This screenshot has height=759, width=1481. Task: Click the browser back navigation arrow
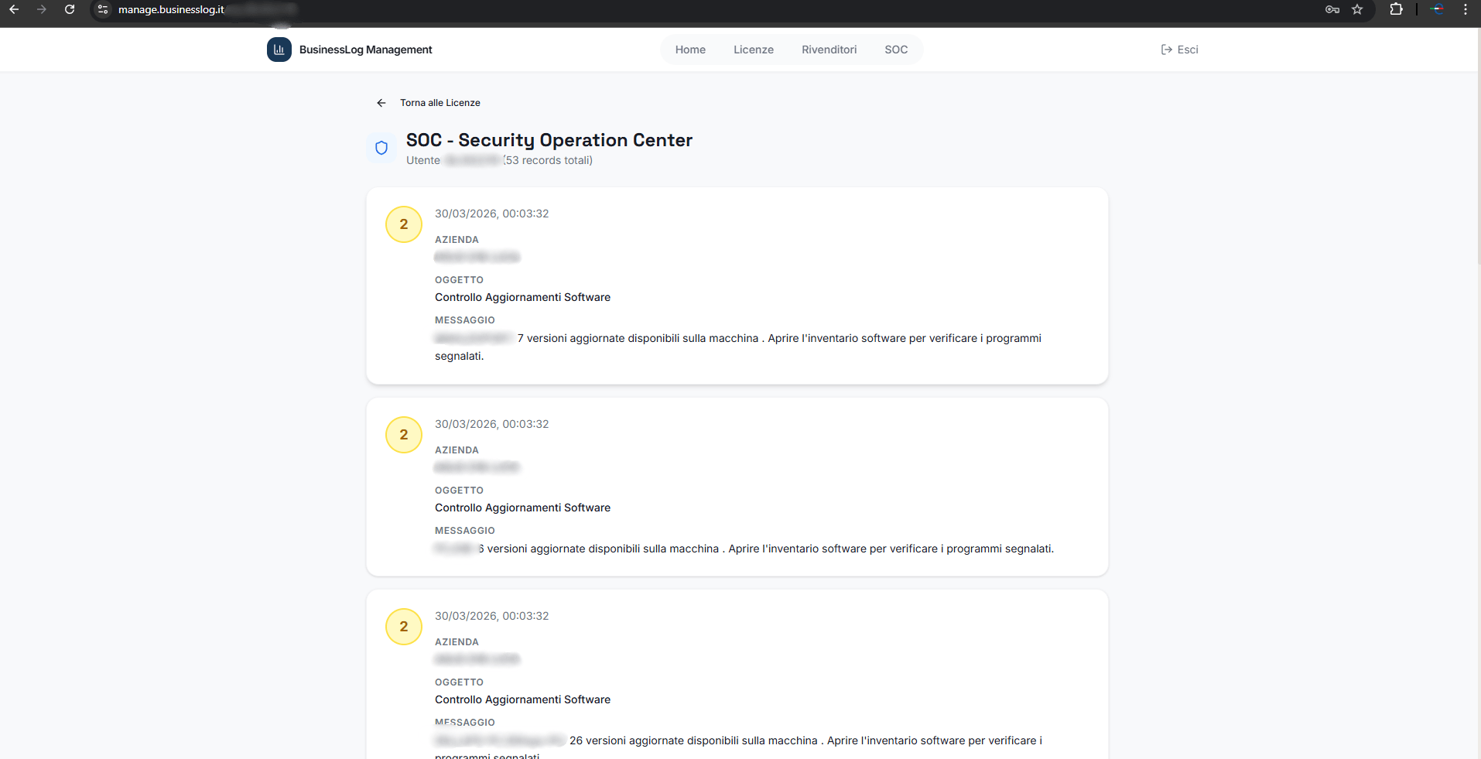(14, 10)
